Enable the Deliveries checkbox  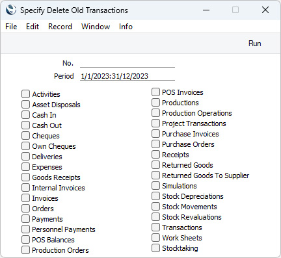click(25, 157)
